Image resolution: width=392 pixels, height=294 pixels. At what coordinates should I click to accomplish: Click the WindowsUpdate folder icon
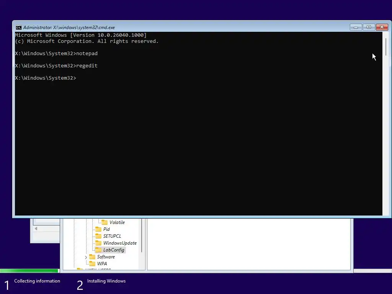click(98, 243)
